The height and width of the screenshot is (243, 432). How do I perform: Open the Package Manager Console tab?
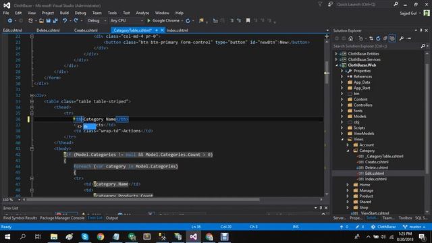(x=62, y=218)
